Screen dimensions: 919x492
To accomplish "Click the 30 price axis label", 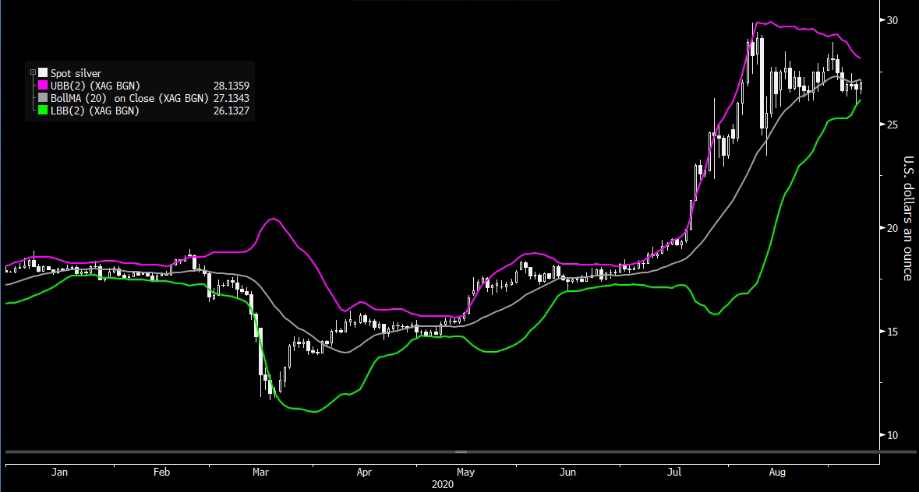I will 892,20.
